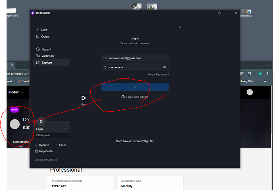Open the Sign Up link
This screenshot has height=190, width=273.
pyautogui.click(x=149, y=141)
